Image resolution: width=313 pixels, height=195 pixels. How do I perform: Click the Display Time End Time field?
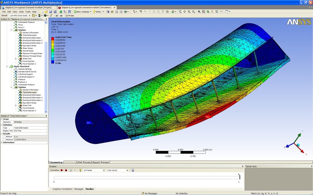[x=31, y=131]
